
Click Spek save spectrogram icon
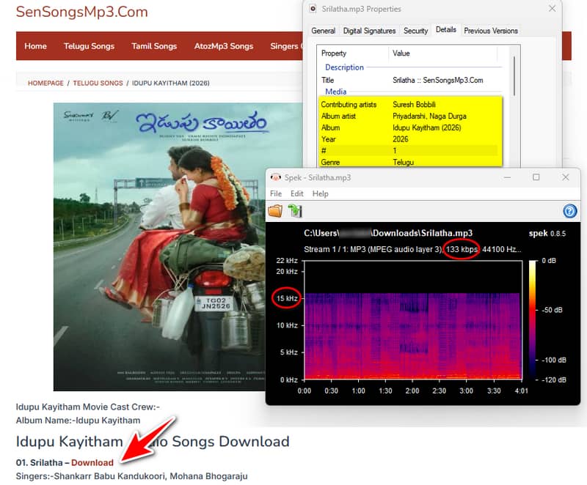point(295,211)
